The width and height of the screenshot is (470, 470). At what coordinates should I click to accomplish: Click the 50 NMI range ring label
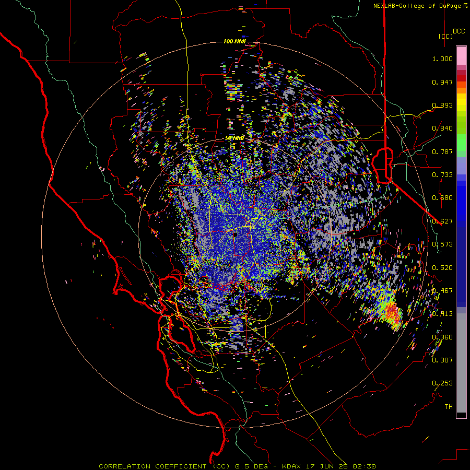pos(234,138)
